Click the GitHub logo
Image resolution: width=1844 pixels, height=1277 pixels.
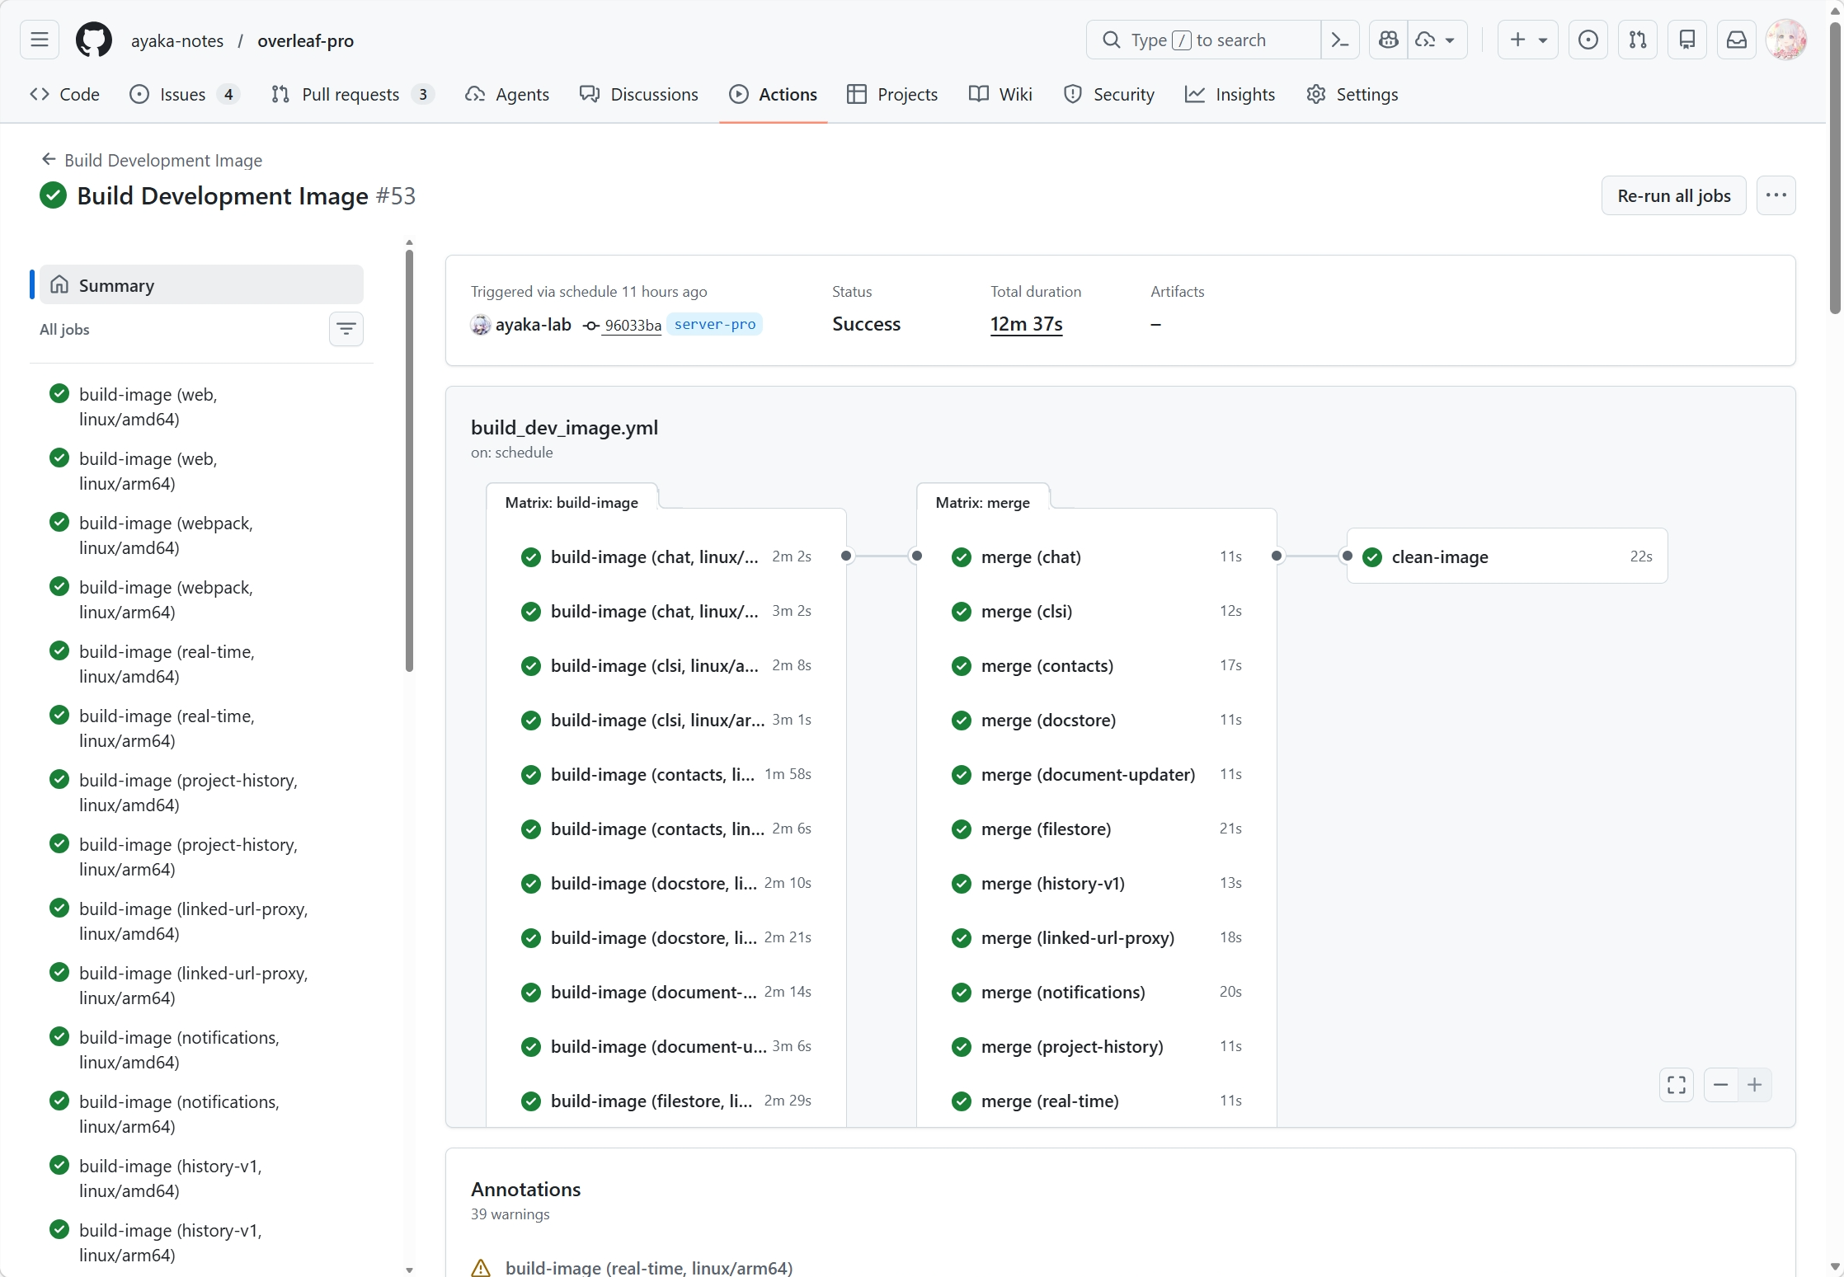[93, 40]
